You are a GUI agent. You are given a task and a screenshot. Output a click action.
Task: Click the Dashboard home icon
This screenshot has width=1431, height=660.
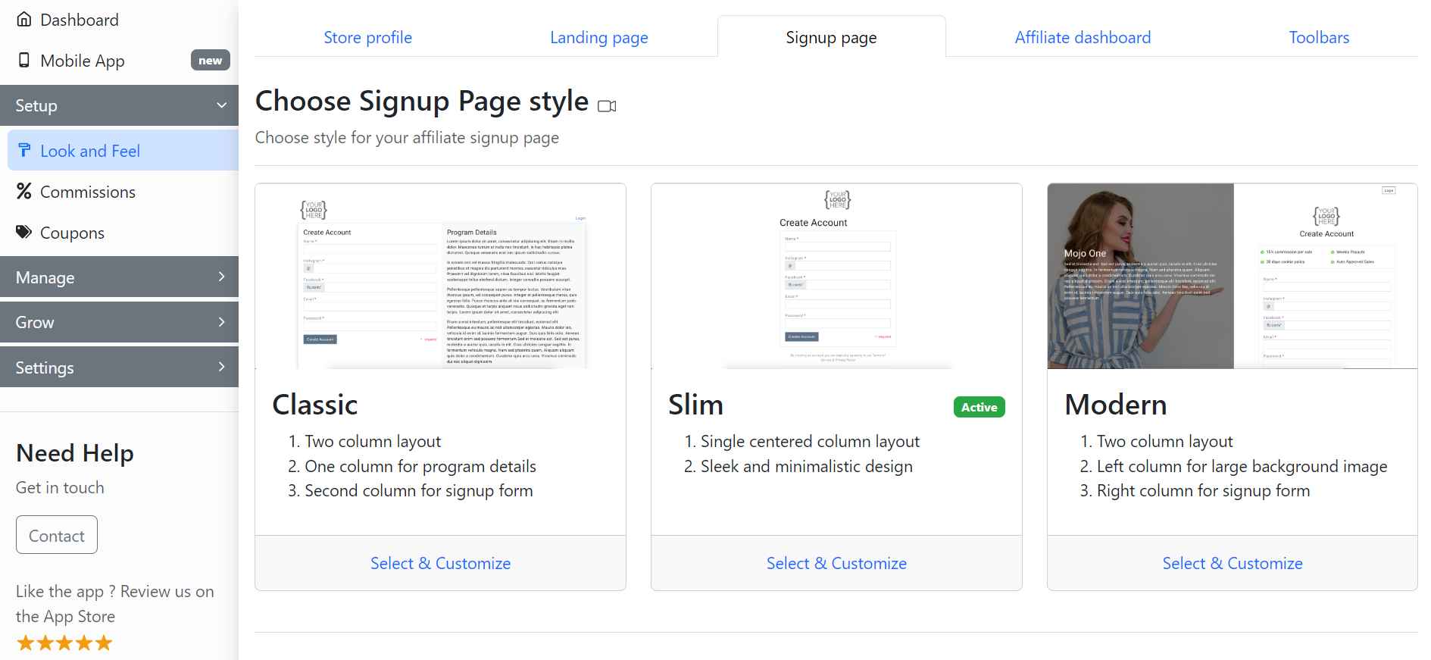pos(24,20)
